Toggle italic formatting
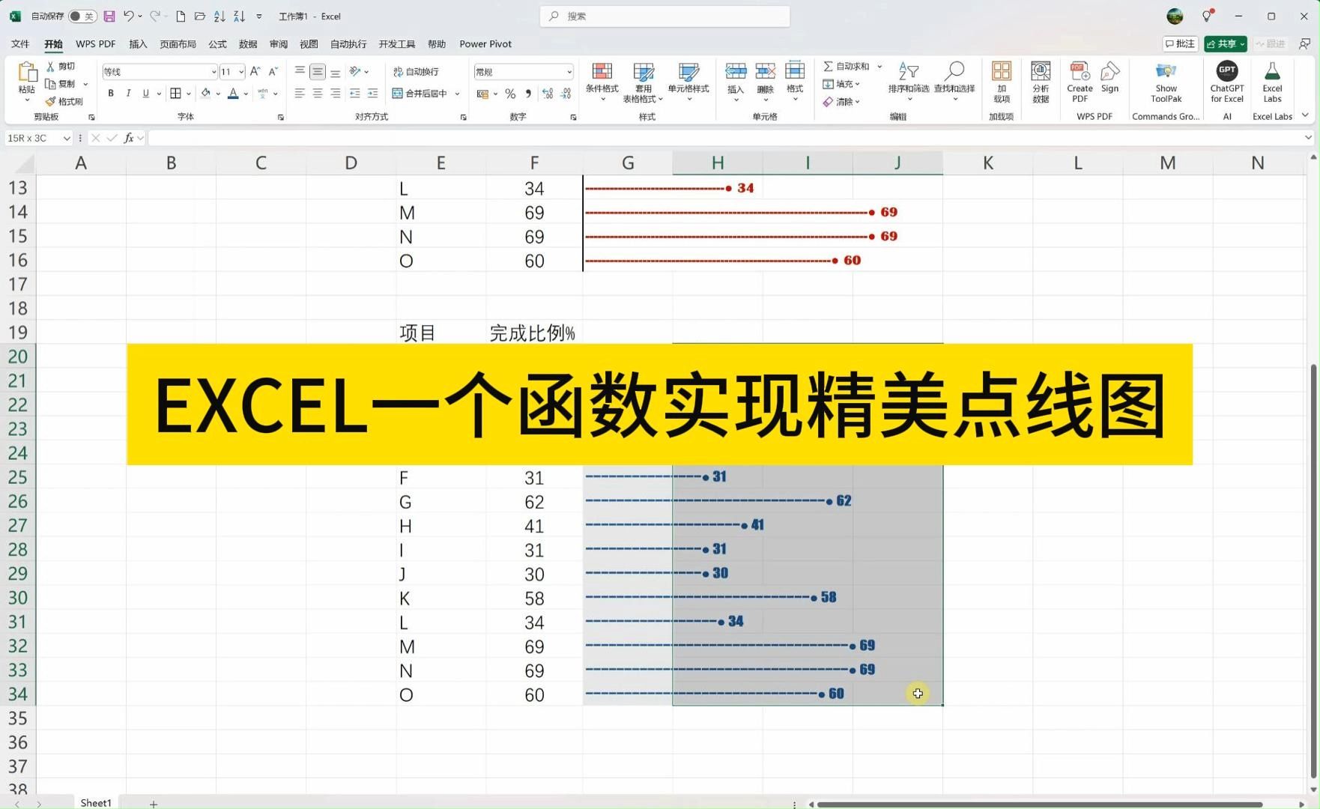 [x=128, y=93]
